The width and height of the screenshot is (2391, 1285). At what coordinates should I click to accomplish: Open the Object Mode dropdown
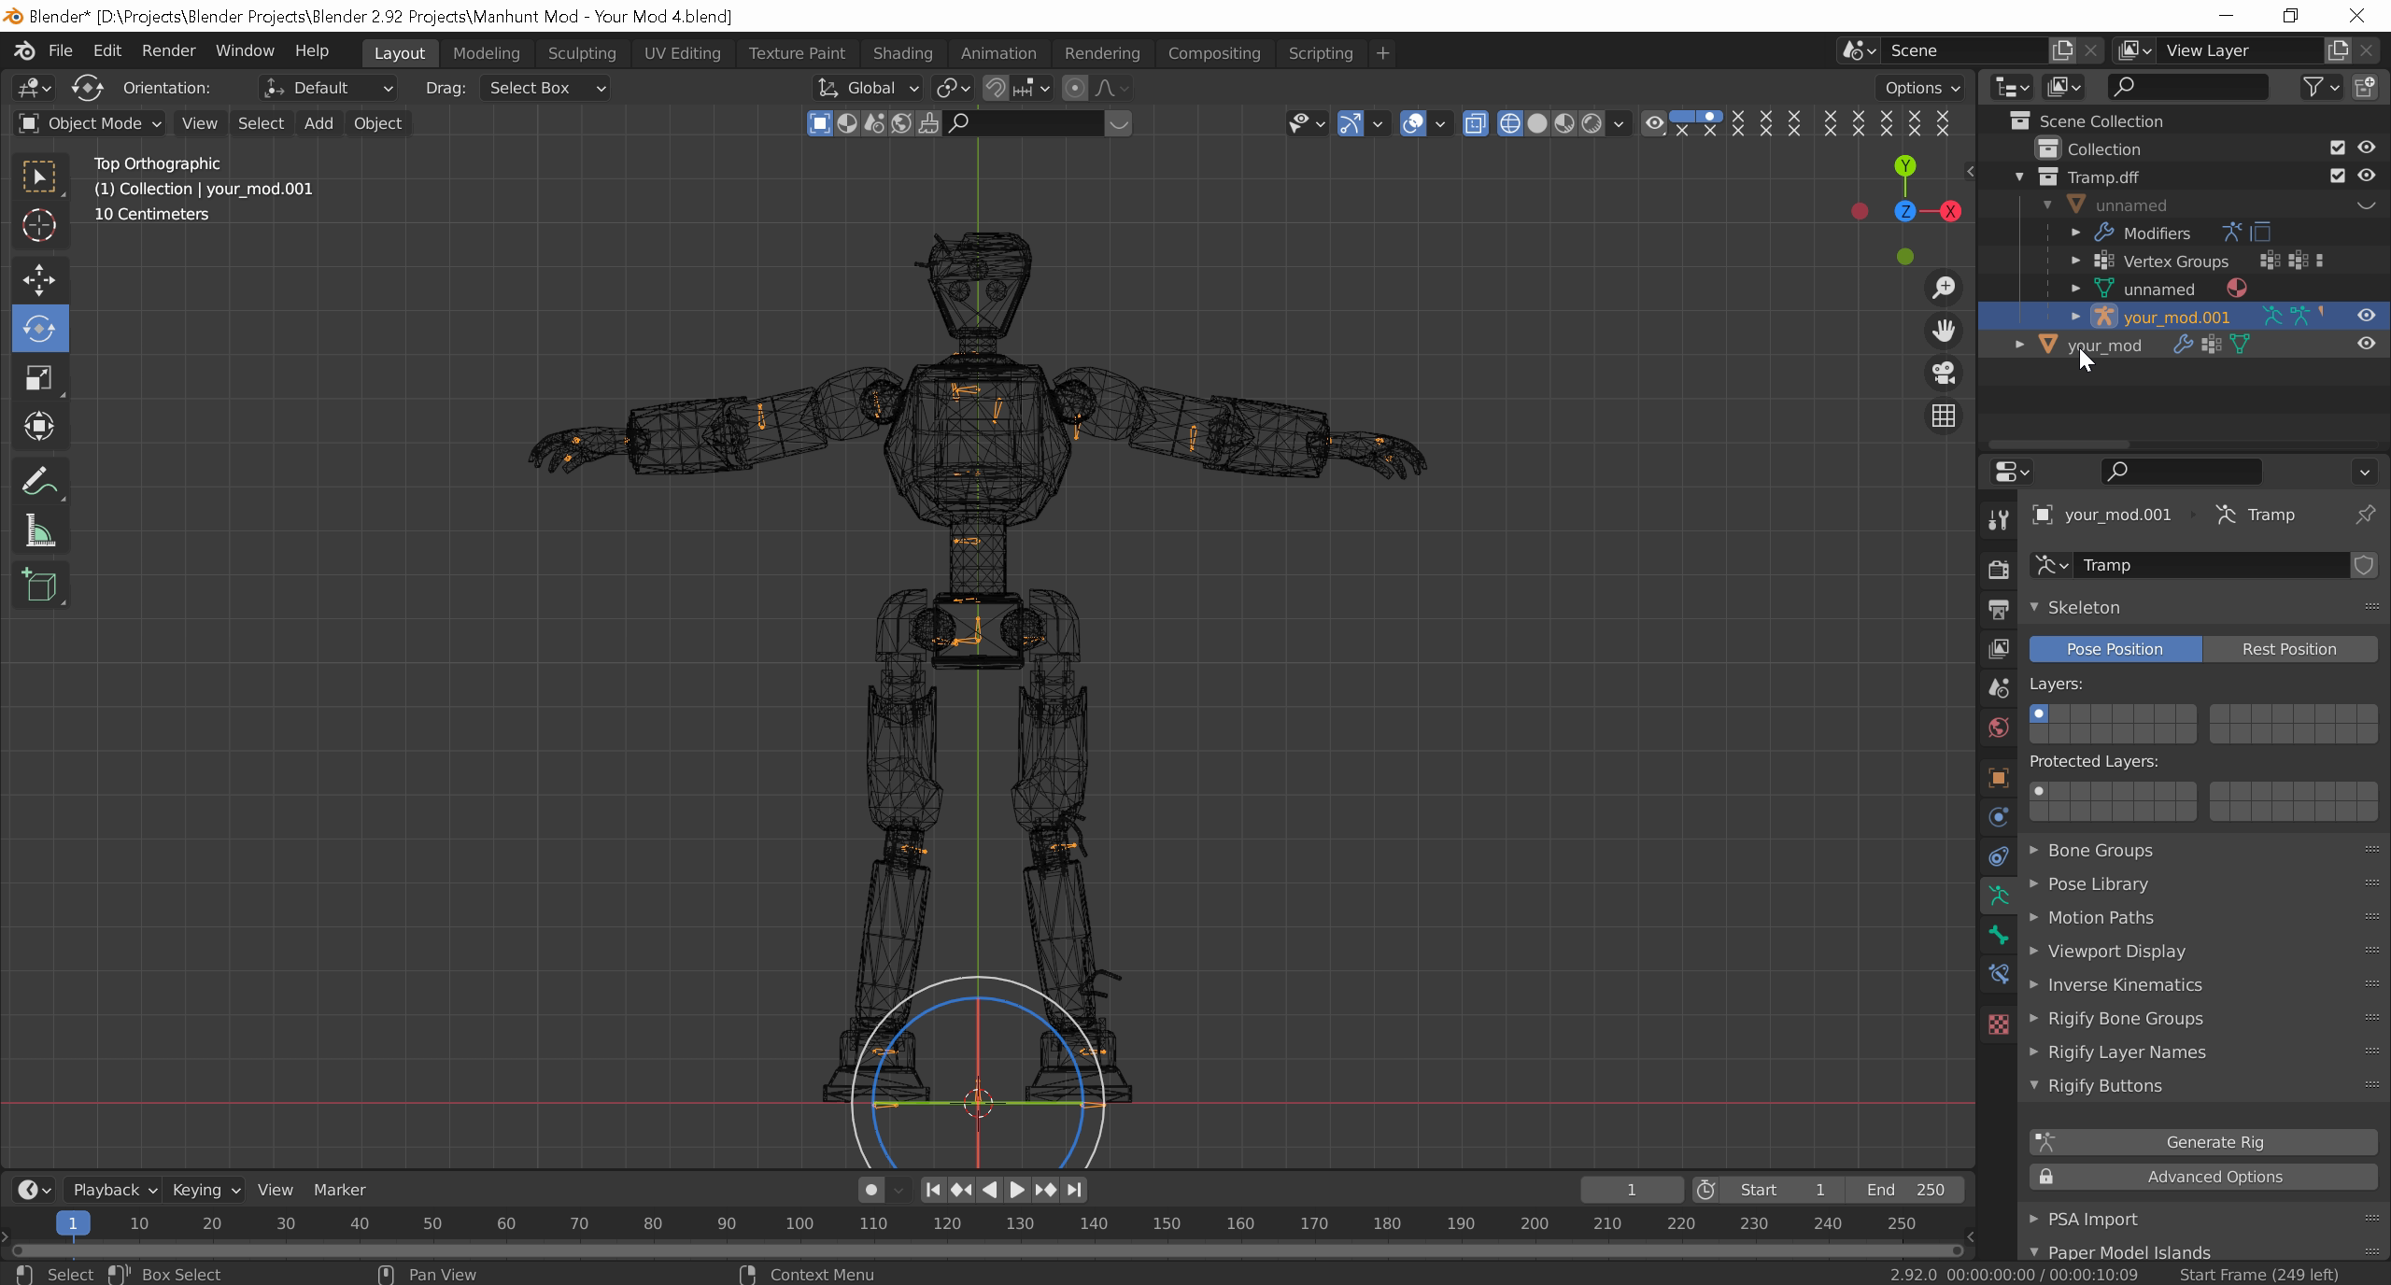click(x=91, y=123)
